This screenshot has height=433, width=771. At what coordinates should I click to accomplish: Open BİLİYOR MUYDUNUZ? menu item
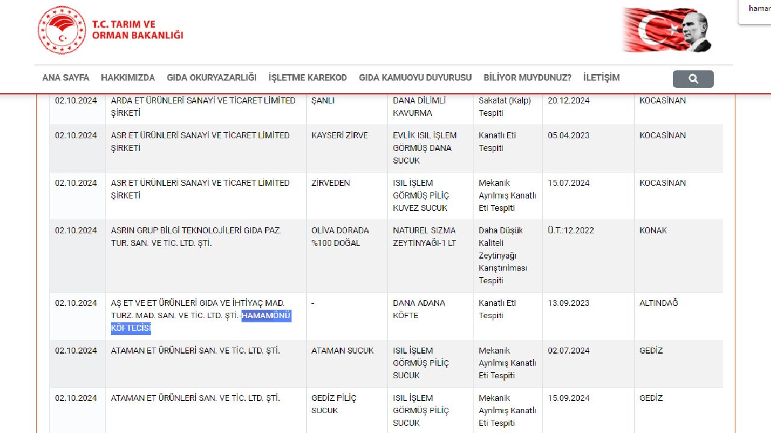(528, 78)
